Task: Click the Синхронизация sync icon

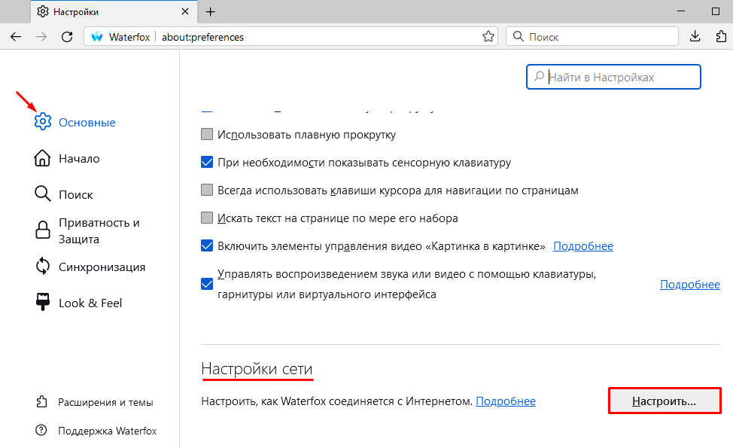Action: click(x=43, y=266)
